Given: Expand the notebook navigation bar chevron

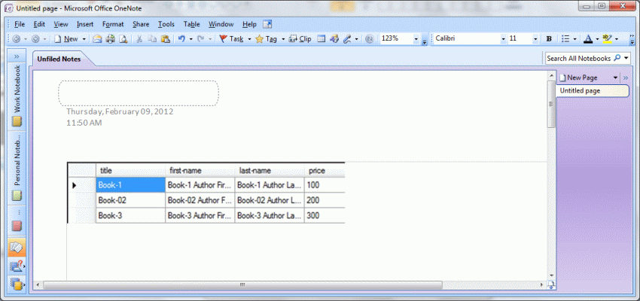Looking at the screenshot, I should tap(17, 56).
